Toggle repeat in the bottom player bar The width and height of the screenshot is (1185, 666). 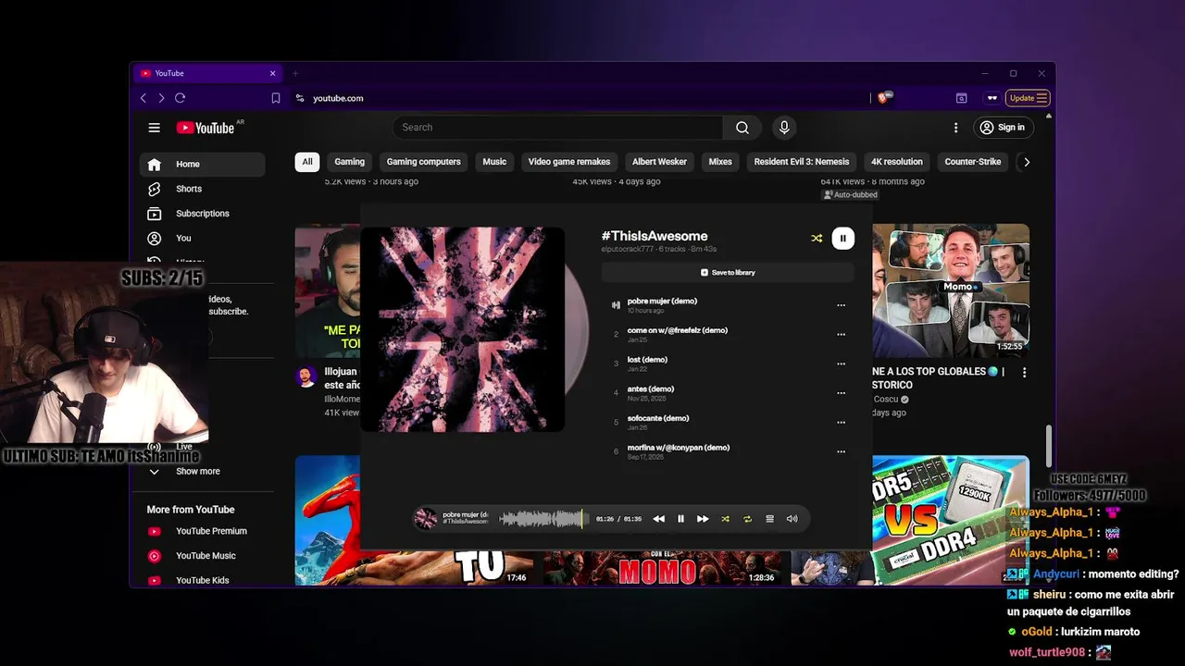747,519
